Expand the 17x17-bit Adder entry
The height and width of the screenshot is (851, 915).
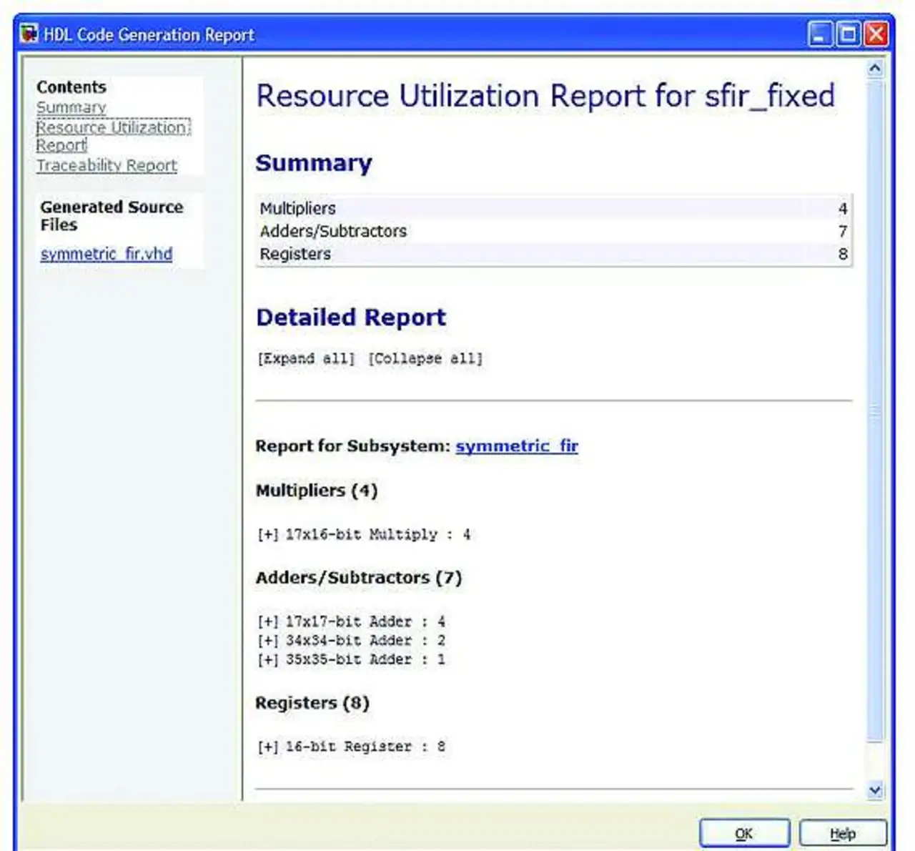[267, 621]
